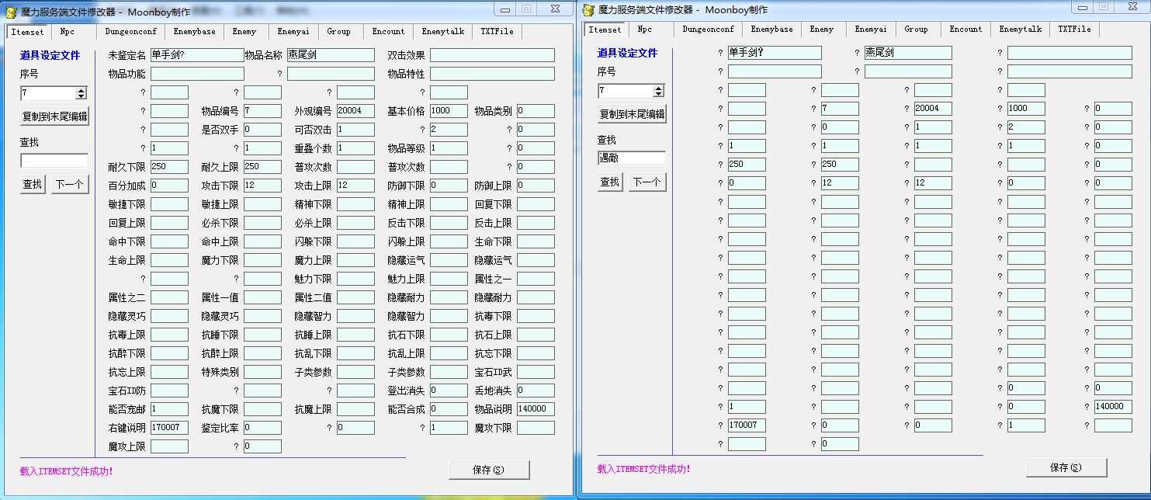Save with 保存(S) button in right window
The height and width of the screenshot is (500, 1151).
[x=1066, y=467]
